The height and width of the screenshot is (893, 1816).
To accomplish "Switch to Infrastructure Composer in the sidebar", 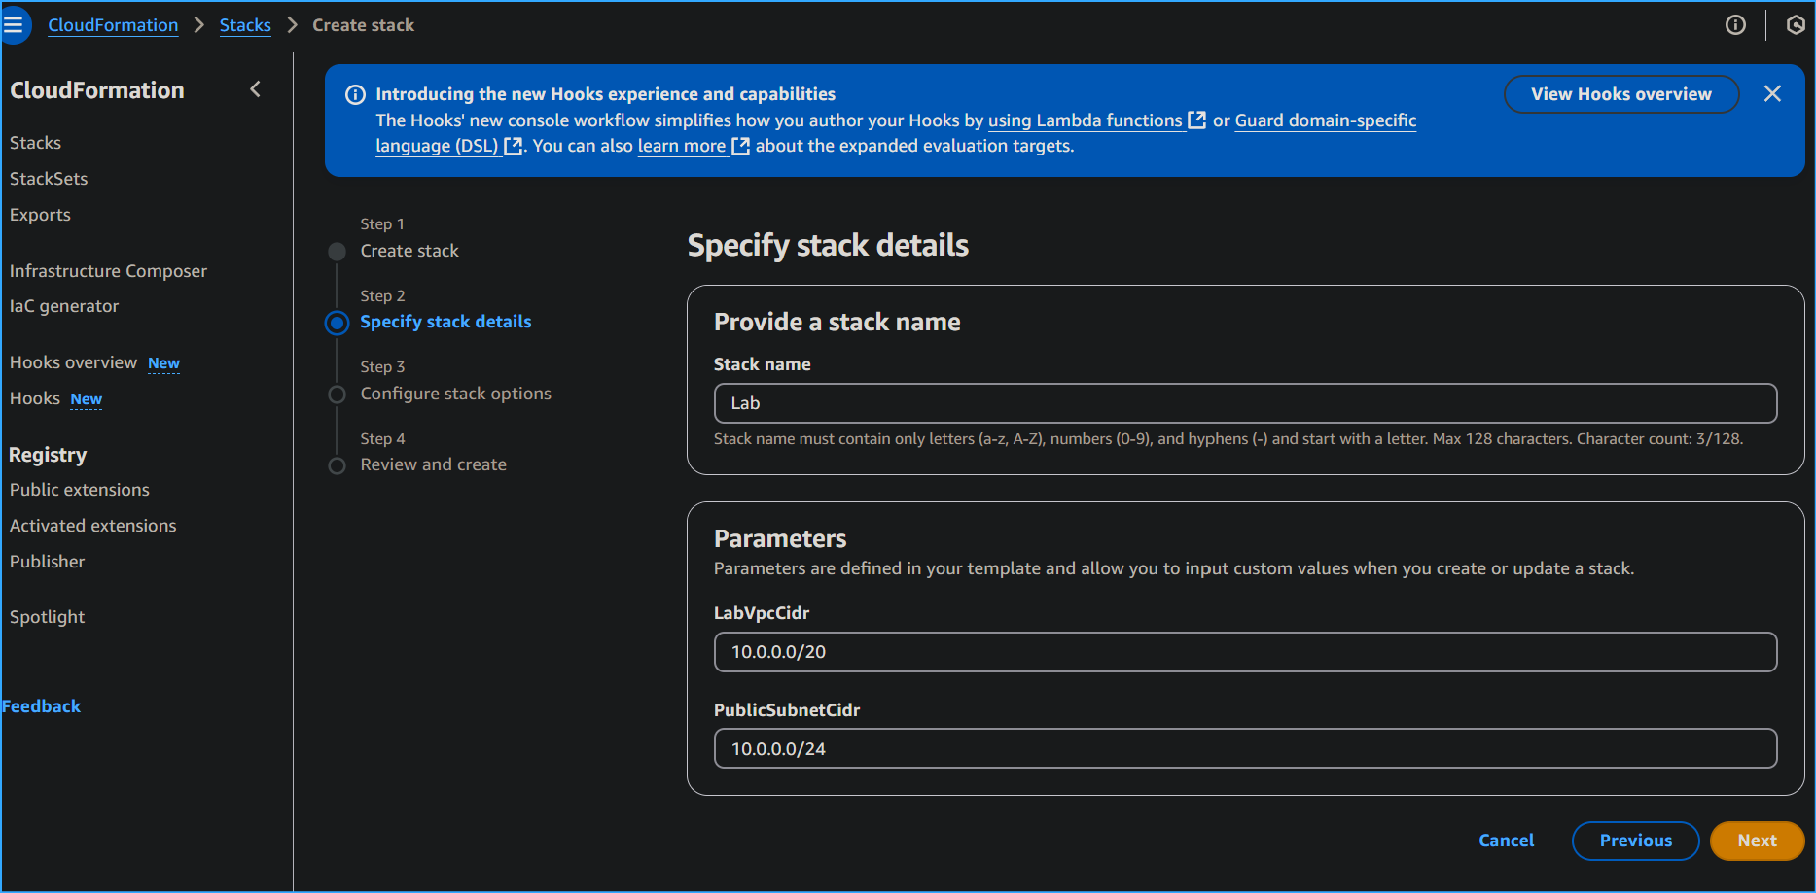I will 107,270.
